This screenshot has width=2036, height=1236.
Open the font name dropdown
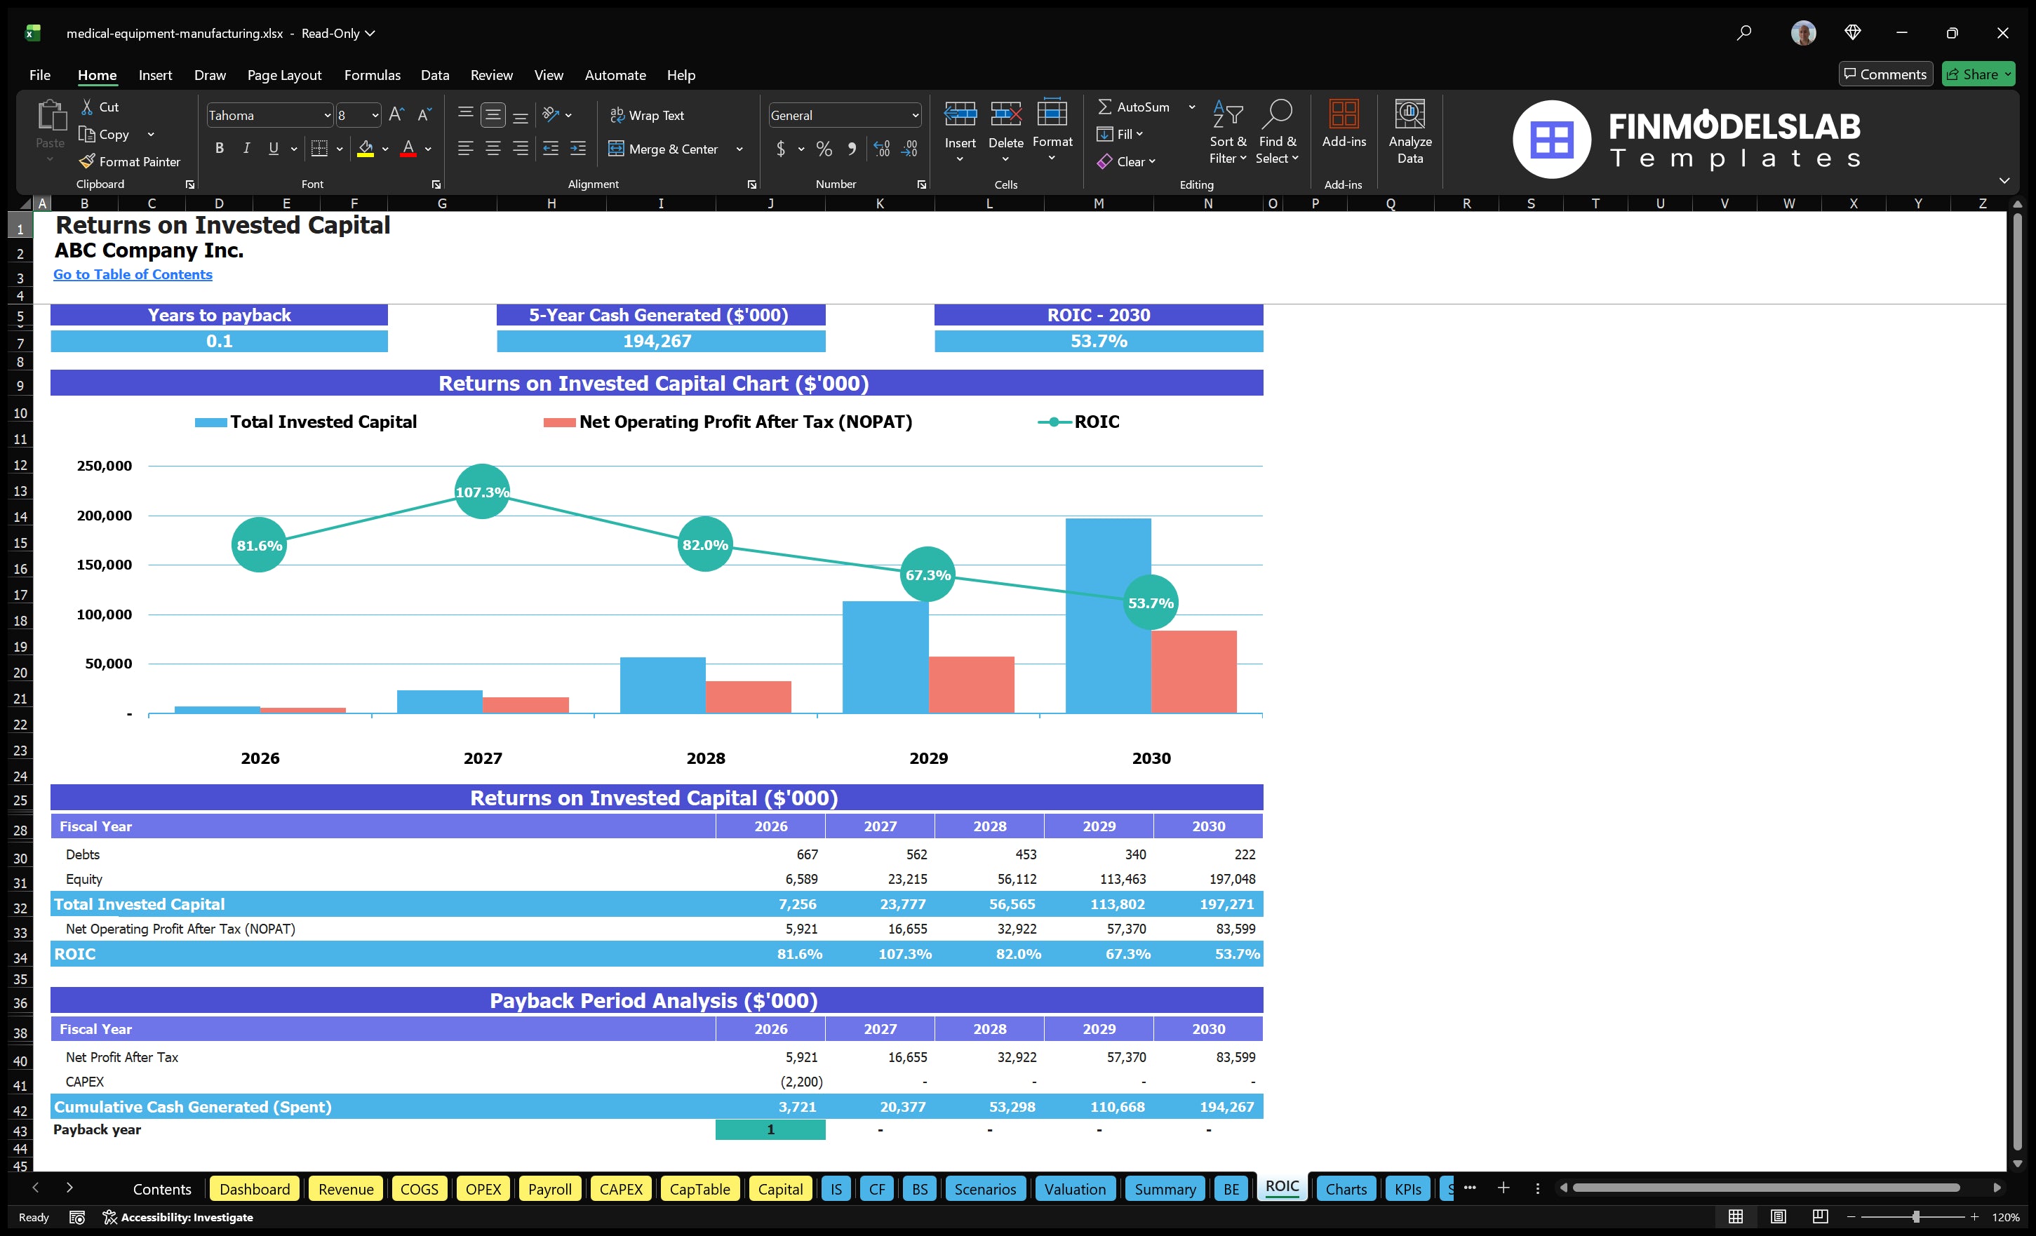[327, 115]
